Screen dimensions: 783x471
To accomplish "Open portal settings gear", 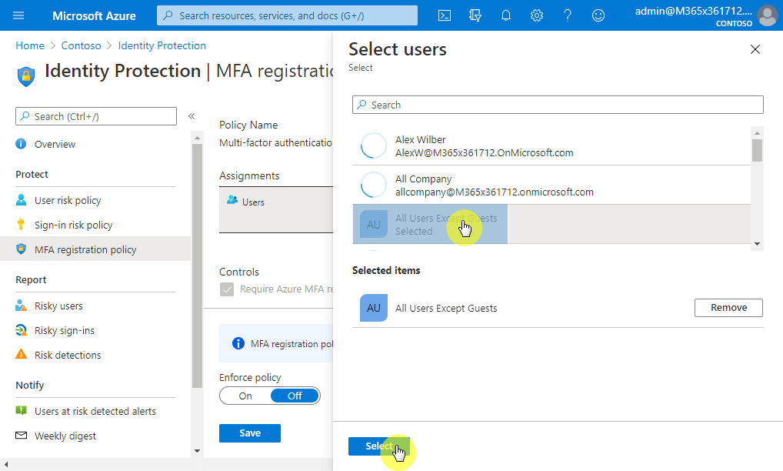I will coord(537,15).
